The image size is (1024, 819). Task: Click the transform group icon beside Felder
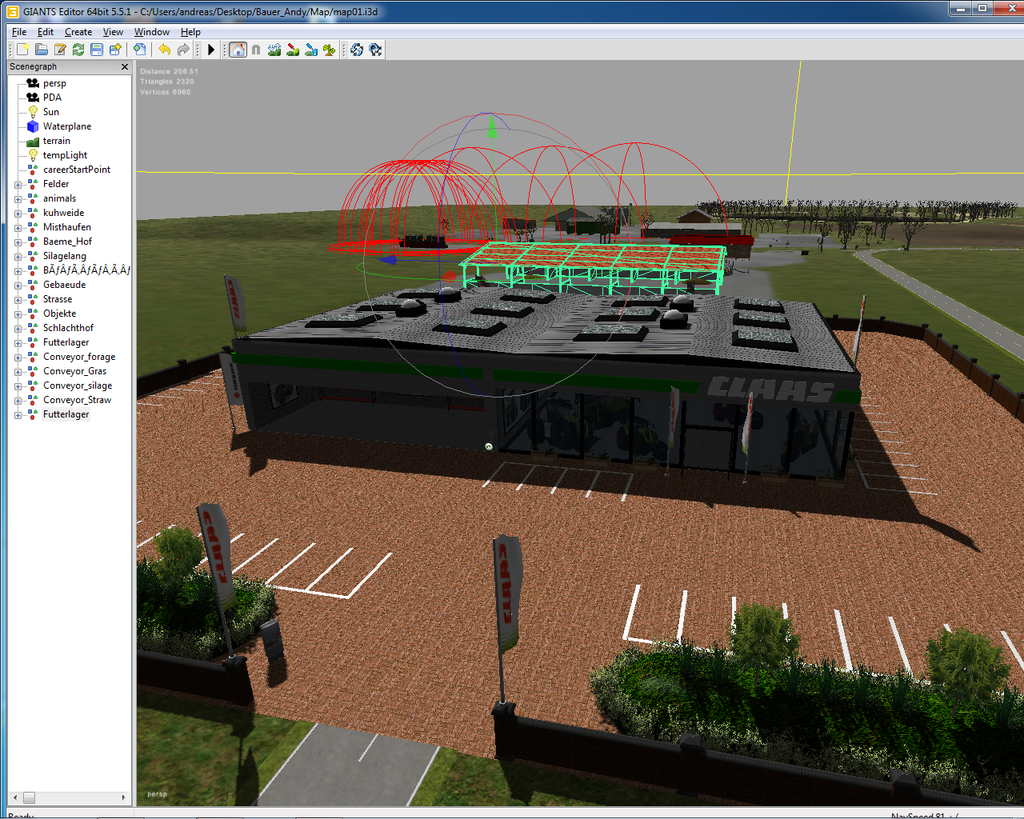point(33,184)
